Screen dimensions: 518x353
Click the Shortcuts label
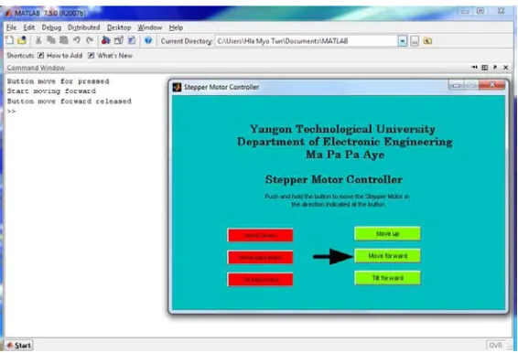pyautogui.click(x=20, y=56)
